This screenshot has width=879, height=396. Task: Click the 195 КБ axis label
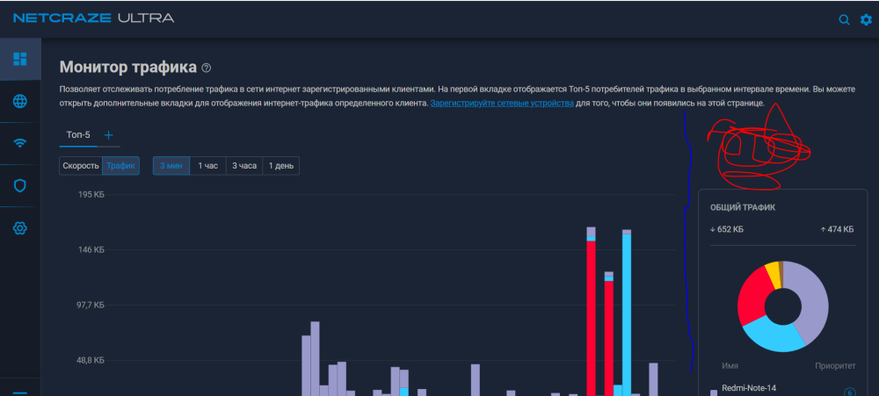point(91,194)
